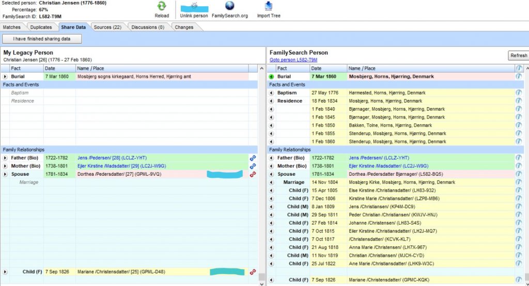Click copy arrow on Christian Christiansen child row
Image resolution: width=529 pixels, height=286 pixels.
coord(271,256)
